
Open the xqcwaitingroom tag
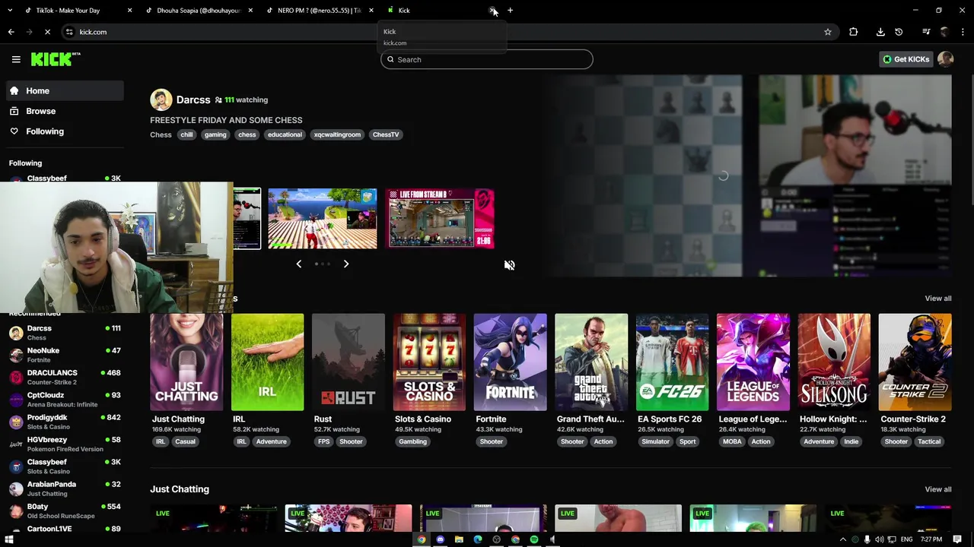[x=337, y=134]
